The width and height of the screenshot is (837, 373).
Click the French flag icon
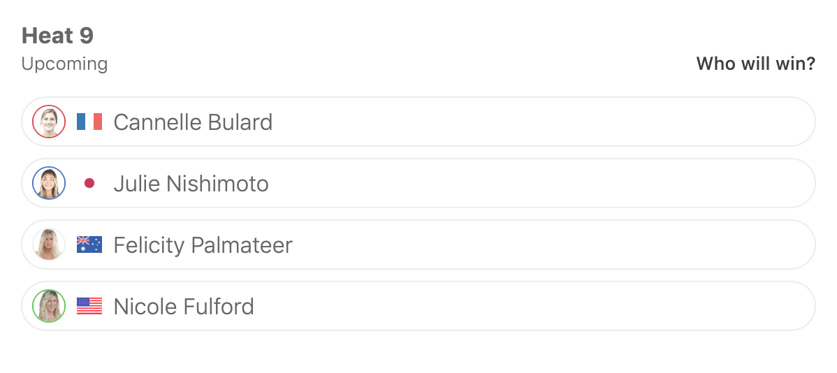(x=89, y=122)
